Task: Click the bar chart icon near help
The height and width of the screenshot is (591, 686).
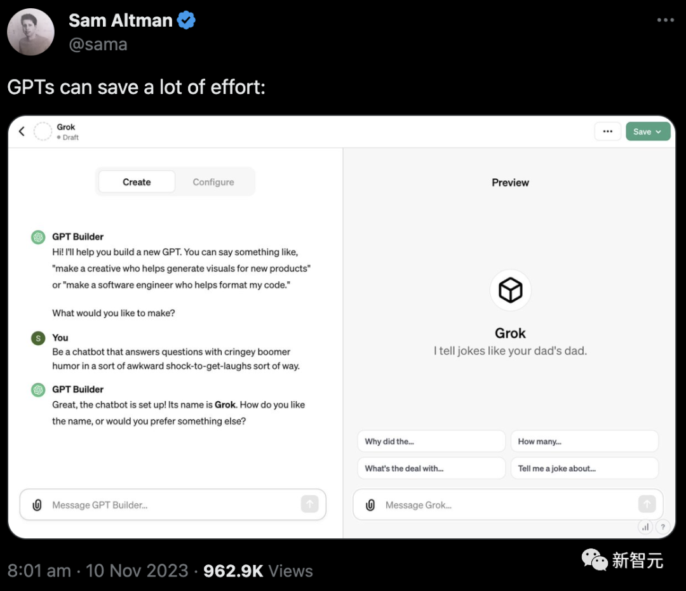Action: [646, 526]
